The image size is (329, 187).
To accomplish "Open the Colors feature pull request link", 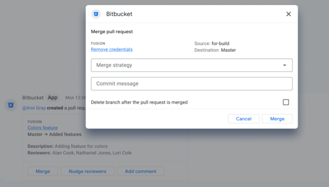I will click(42, 128).
